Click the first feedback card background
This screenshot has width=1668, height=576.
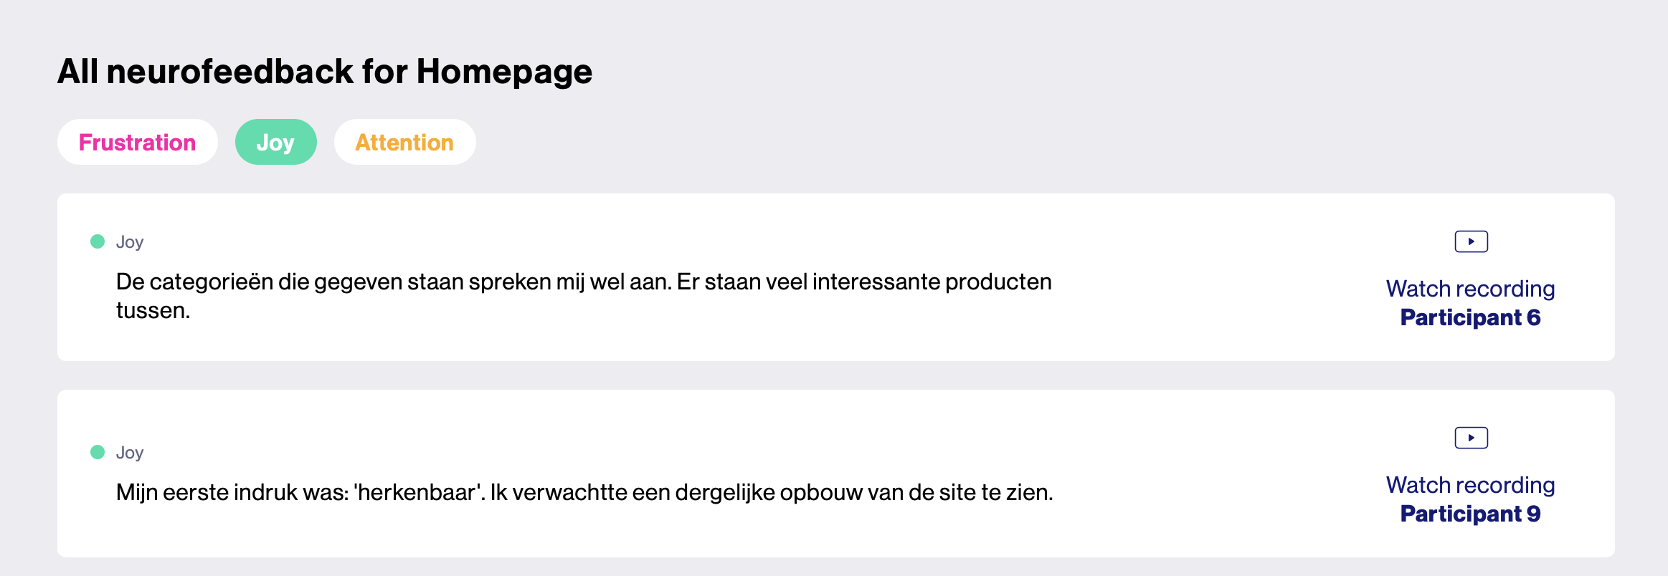pyautogui.click(x=836, y=277)
